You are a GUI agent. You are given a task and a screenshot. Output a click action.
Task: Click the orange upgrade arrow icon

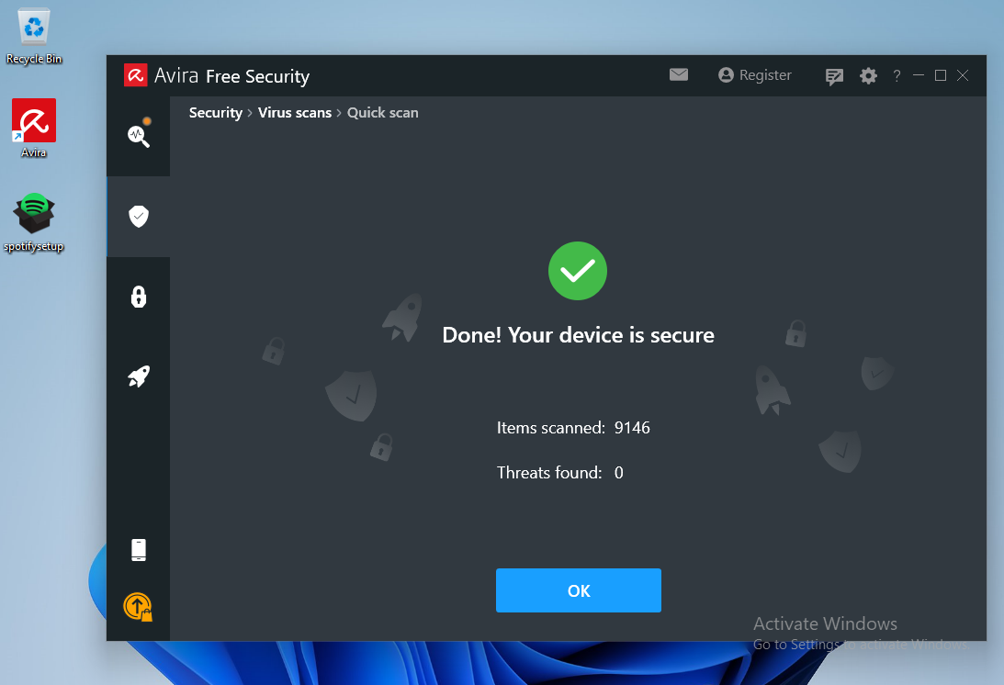138,606
